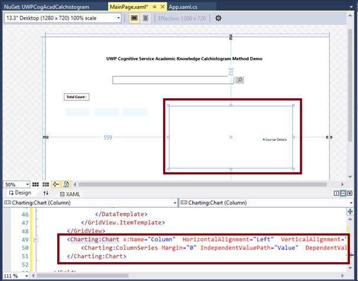The height and width of the screenshot is (281, 358).
Task: Open left Charting:Chart (Column) dropdown
Action: [90, 202]
